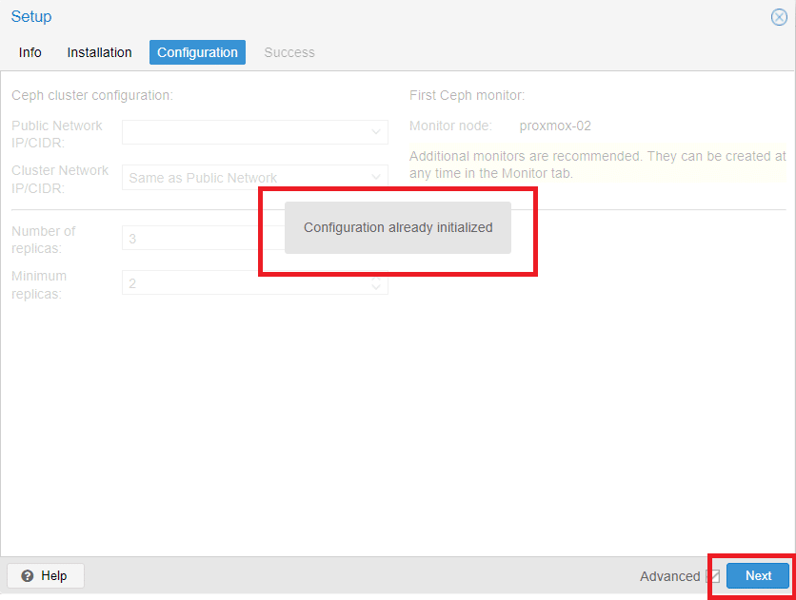Click the Cluster Network 'Same as Public Network' field
This screenshot has height=600, width=796.
point(255,178)
